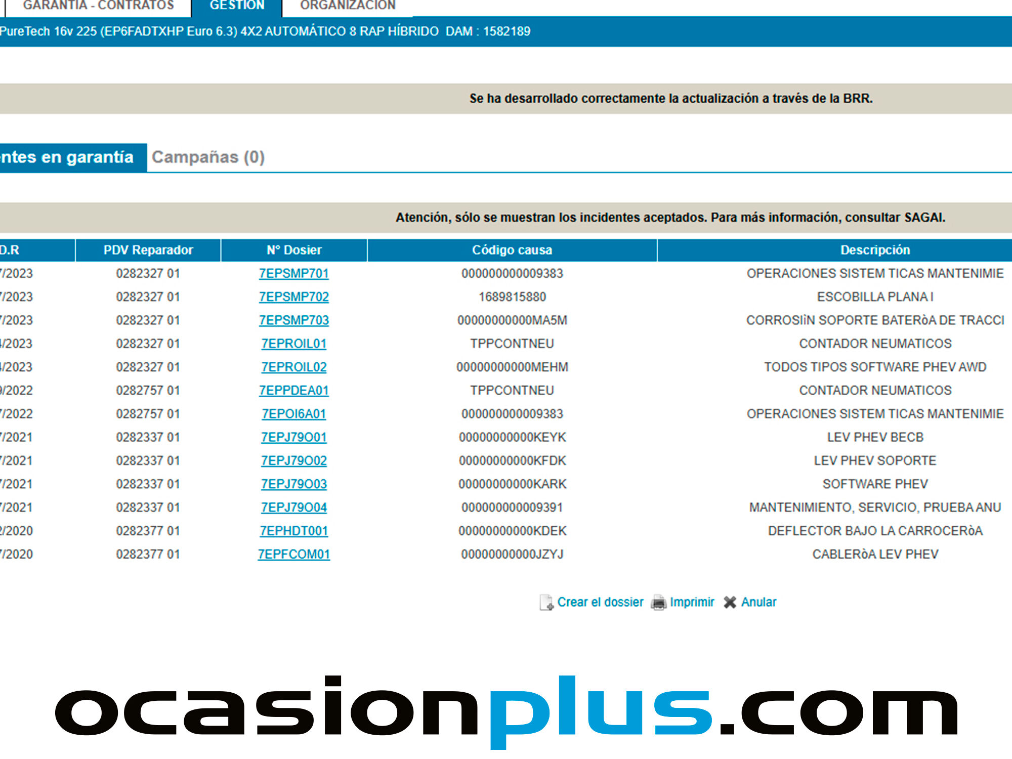This screenshot has width=1012, height=759.
Task: Select the Campañas (0) tab
Action: [208, 157]
